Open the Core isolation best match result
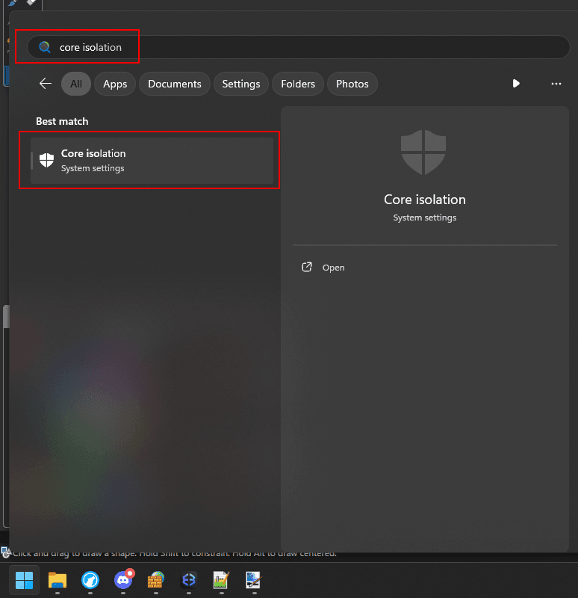Screen dimensions: 578x598 [152, 161]
